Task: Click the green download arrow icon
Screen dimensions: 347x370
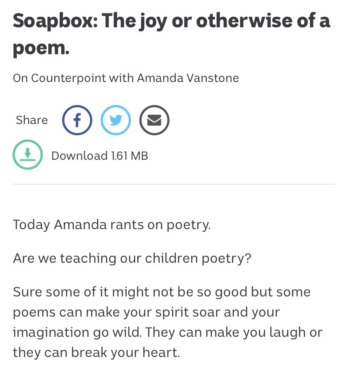Action: coord(28,155)
